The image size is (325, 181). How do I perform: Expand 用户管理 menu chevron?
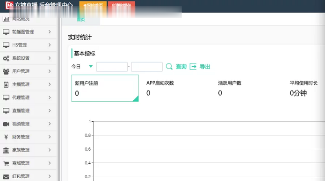pyautogui.click(x=50, y=71)
